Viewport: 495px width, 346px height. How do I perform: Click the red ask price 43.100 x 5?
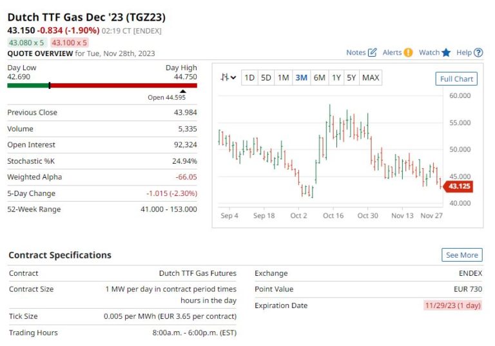click(x=66, y=43)
